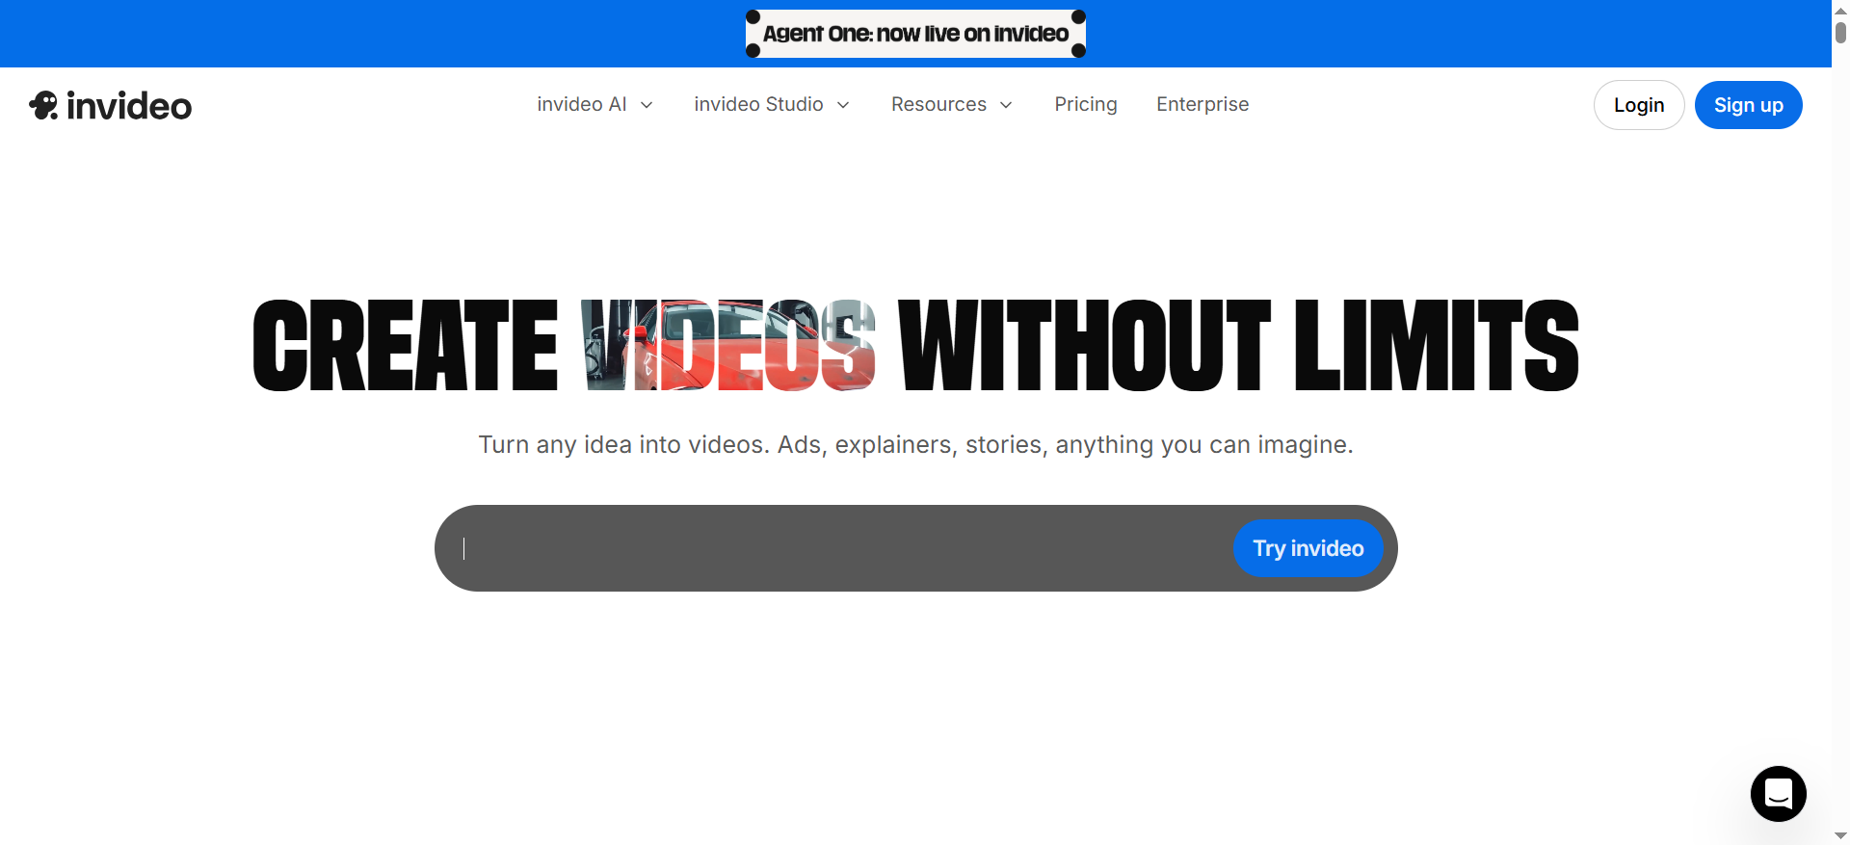Click the Sign up button
Viewport: 1850px width, 845px height.
(1748, 105)
